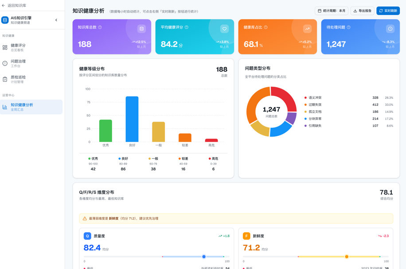This screenshot has height=269, width=406.
Task: Click the 新鲜度 slider handle
Action: coord(347,257)
